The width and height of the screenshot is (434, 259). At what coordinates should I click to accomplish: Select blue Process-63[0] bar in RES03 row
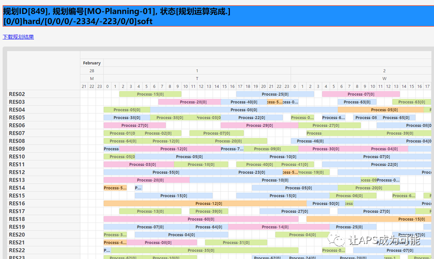click(x=357, y=102)
